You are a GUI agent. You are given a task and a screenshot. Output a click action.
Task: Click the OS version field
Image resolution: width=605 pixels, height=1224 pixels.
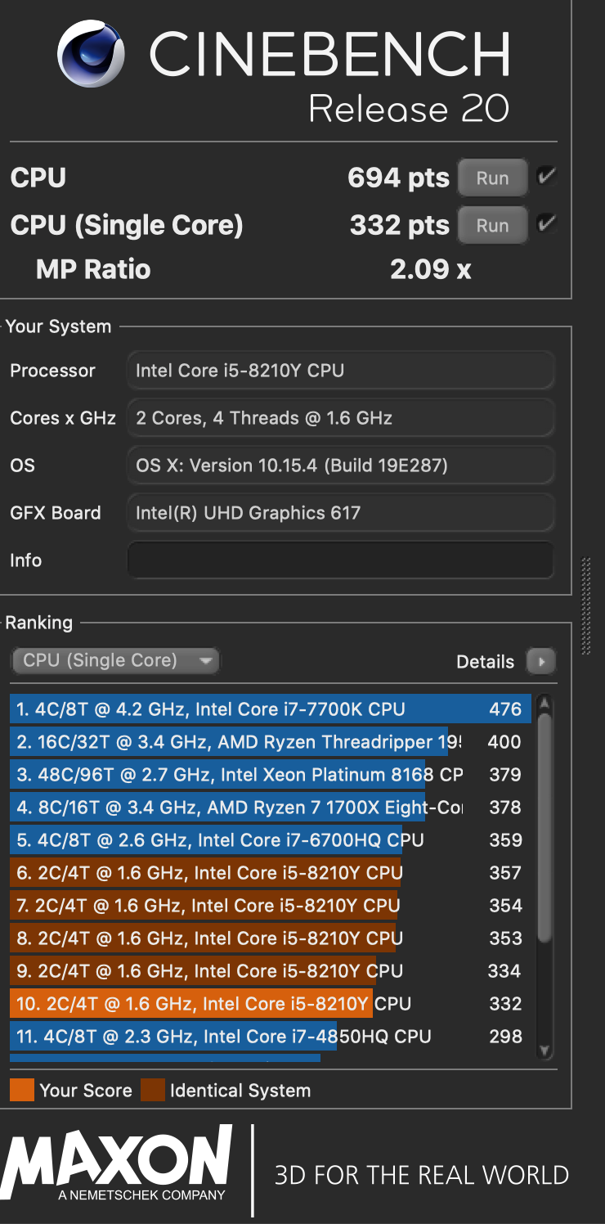point(341,466)
